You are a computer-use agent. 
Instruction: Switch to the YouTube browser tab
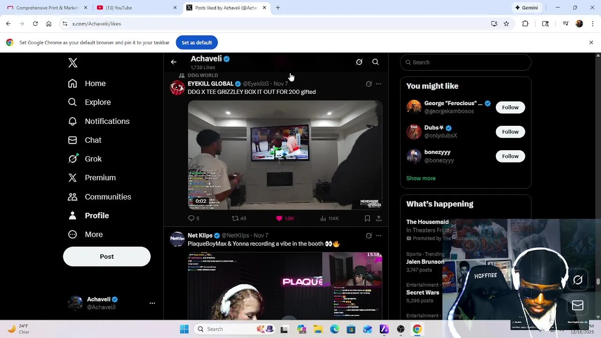136,8
